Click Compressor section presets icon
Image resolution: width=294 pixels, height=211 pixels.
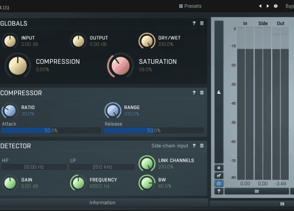[x=202, y=93]
